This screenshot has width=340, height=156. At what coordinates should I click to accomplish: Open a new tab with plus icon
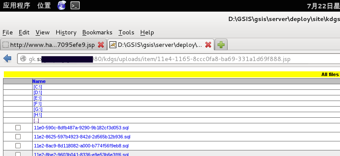pos(221,45)
